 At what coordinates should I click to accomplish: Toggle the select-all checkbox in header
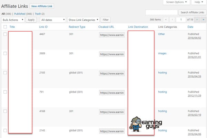5,27
